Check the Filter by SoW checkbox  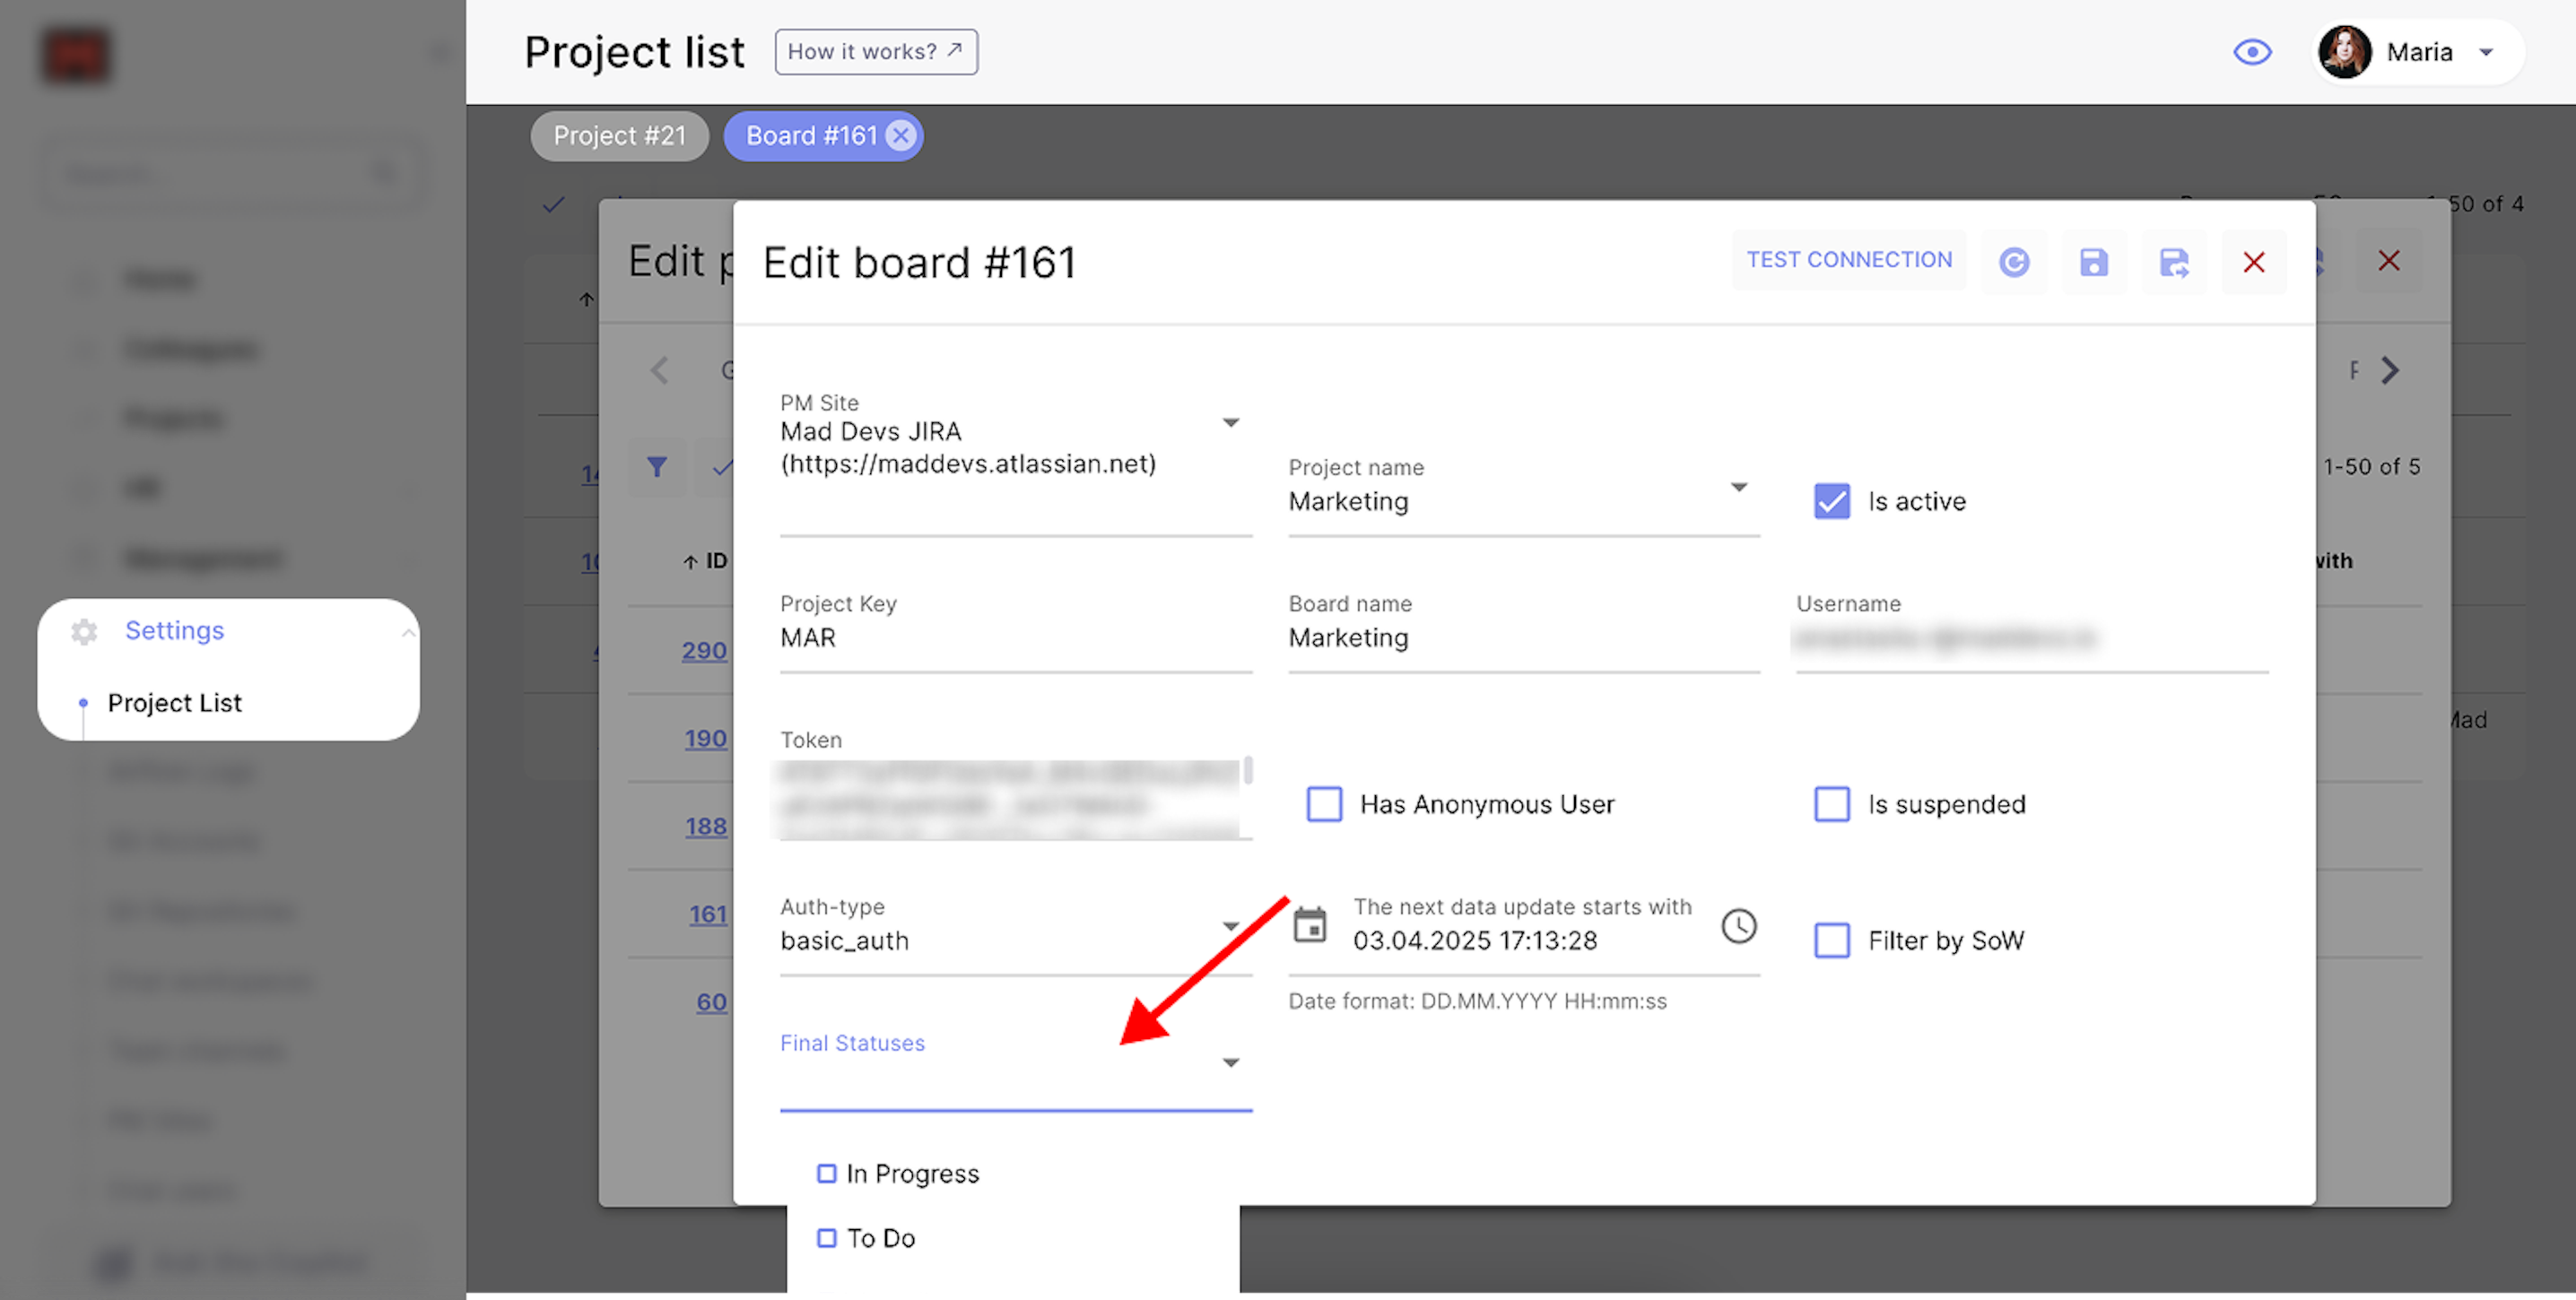pyautogui.click(x=1831, y=940)
